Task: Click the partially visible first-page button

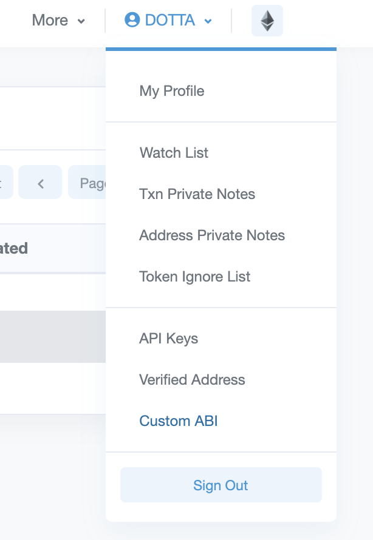Action: point(5,182)
